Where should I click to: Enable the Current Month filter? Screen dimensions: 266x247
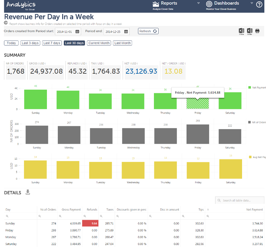(98, 43)
